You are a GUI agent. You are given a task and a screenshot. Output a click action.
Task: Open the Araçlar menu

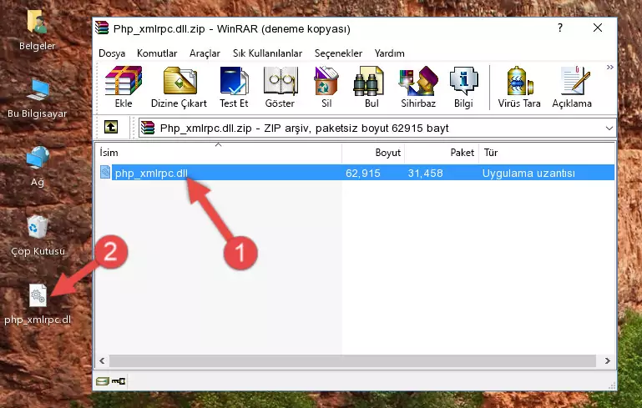[205, 53]
